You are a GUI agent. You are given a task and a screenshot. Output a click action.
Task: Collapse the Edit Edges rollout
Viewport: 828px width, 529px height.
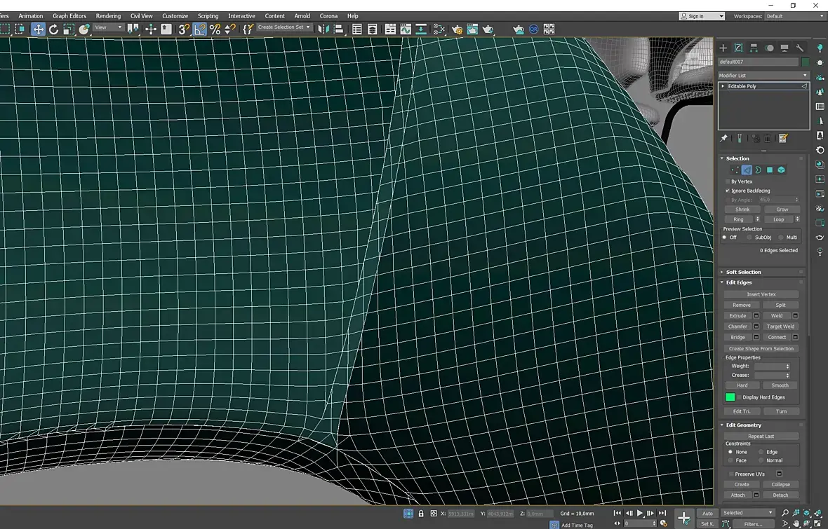[739, 282]
